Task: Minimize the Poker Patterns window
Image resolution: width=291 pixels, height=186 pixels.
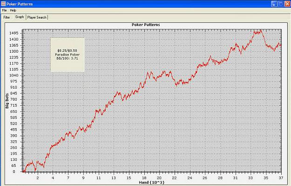Action: click(x=274, y=4)
